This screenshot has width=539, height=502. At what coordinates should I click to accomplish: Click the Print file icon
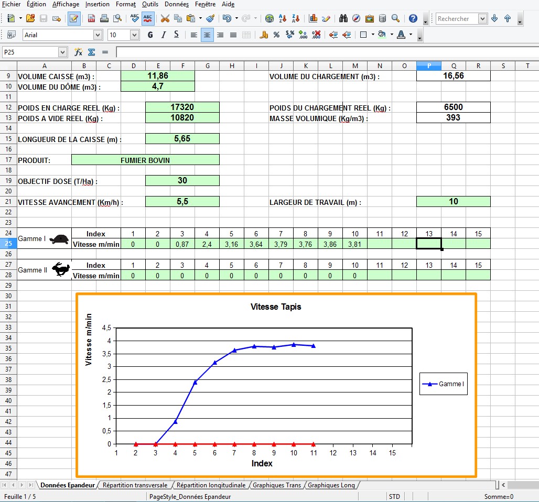[x=104, y=18]
